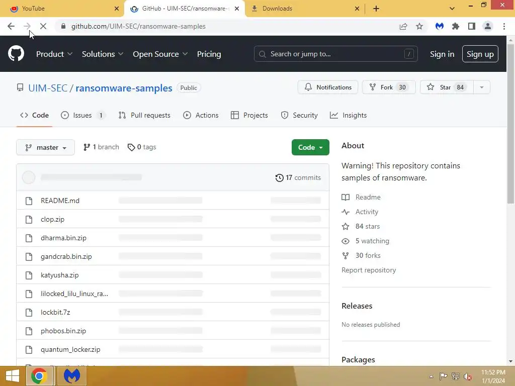
Task: Click the Notifications button
Action: pyautogui.click(x=328, y=87)
